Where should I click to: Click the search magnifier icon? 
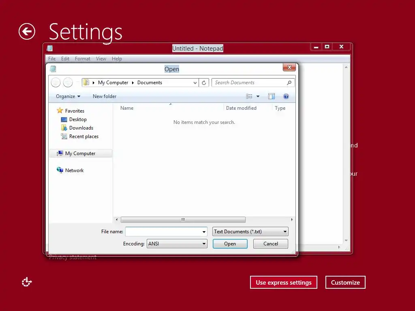coord(289,83)
